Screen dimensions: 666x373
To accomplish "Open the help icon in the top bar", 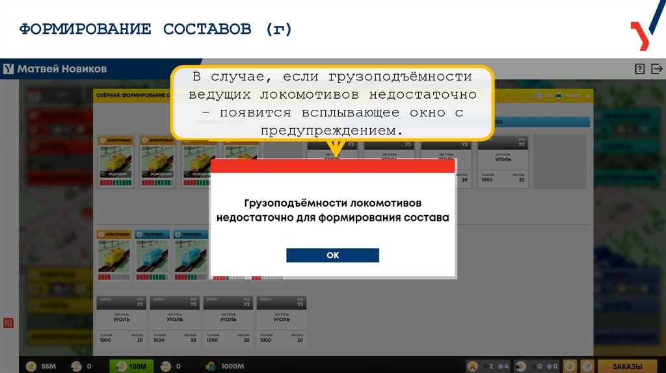I will tap(639, 69).
